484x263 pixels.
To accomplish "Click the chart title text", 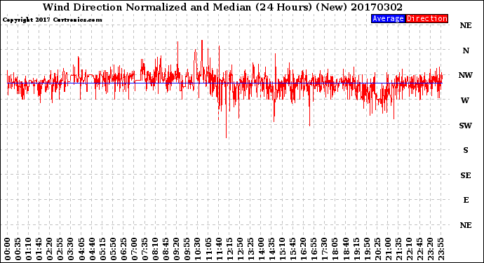I will click(x=222, y=7).
